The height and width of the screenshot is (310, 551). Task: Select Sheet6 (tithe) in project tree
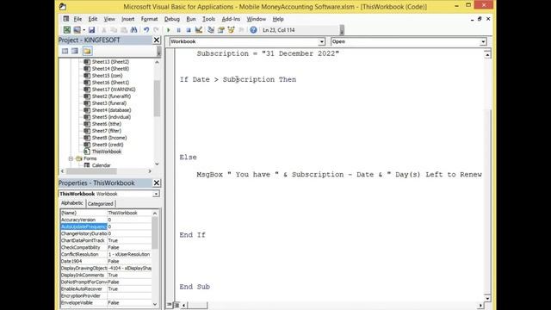click(x=107, y=124)
